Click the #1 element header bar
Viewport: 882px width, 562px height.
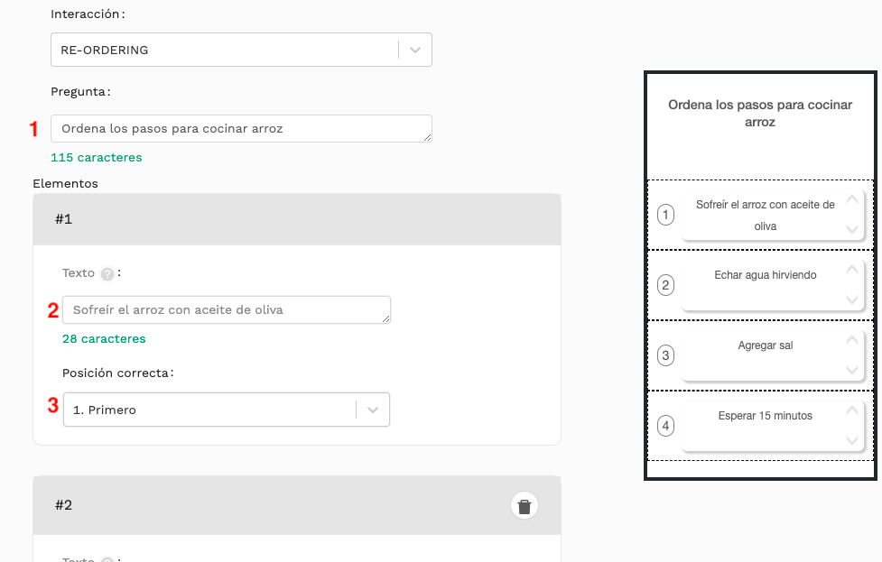point(297,219)
